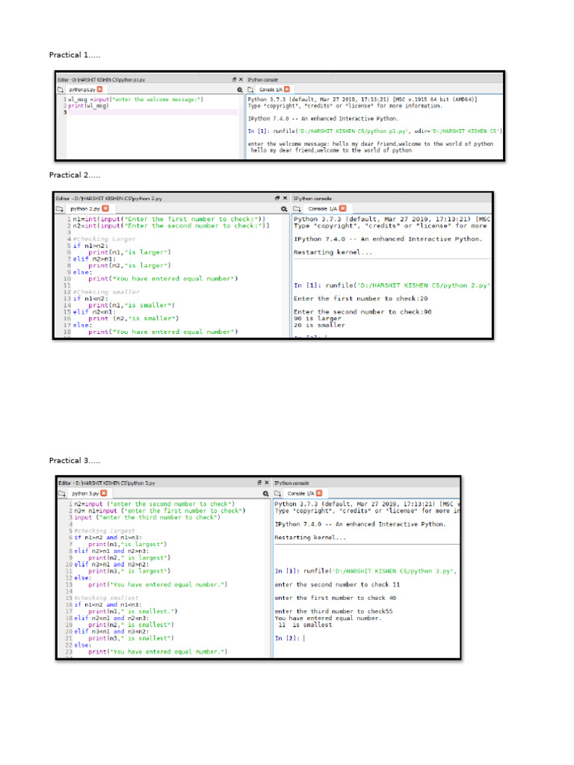Image resolution: width=574 pixels, height=765 pixels.
Task: Undock the python 2.py Editor pane
Action: [277, 198]
